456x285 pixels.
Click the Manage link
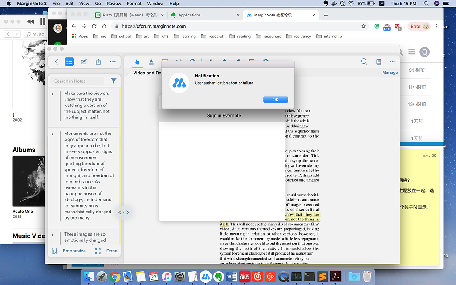[390, 73]
